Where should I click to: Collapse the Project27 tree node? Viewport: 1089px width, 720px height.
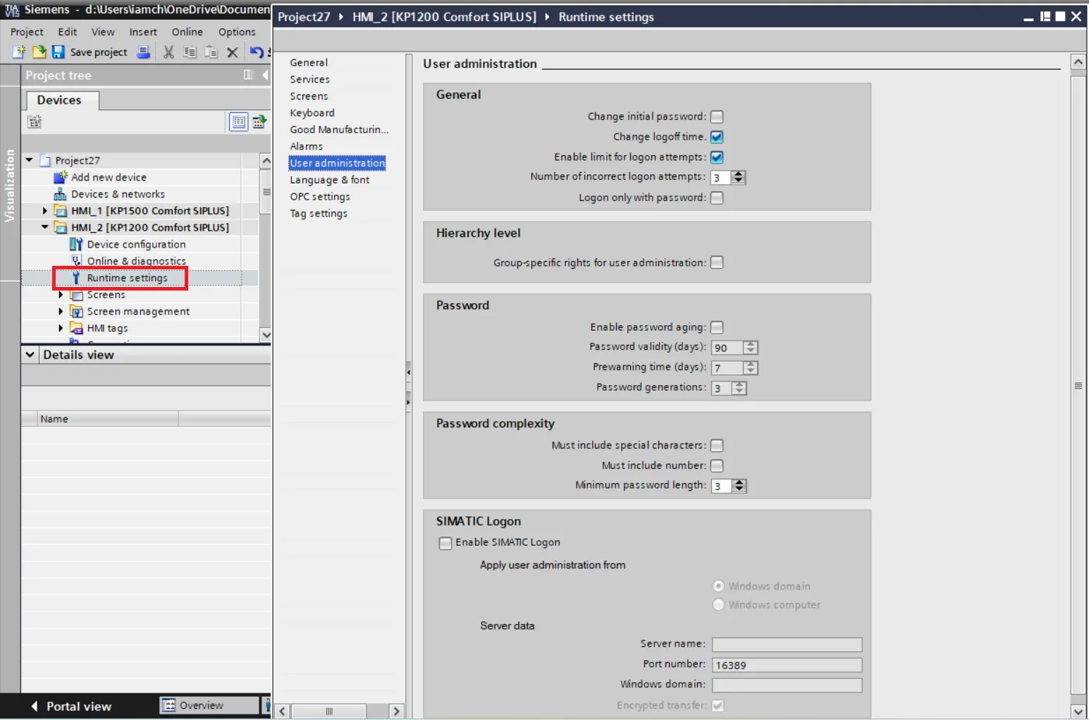click(x=30, y=160)
